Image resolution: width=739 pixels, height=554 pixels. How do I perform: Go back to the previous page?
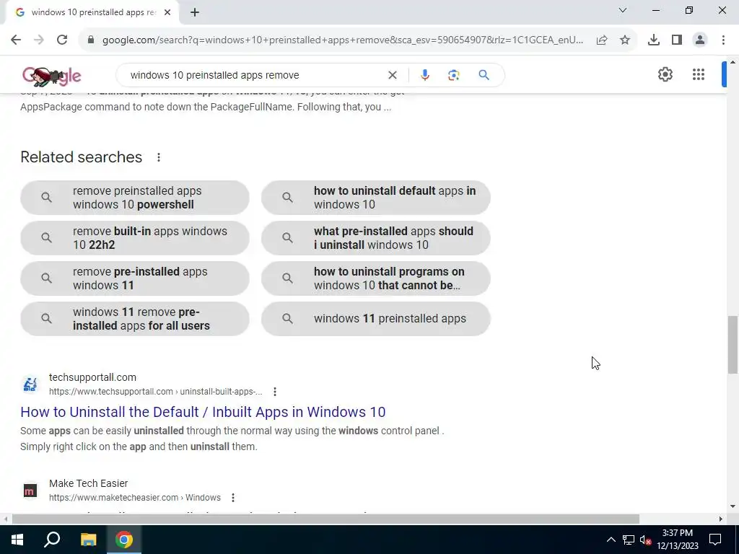pos(16,40)
